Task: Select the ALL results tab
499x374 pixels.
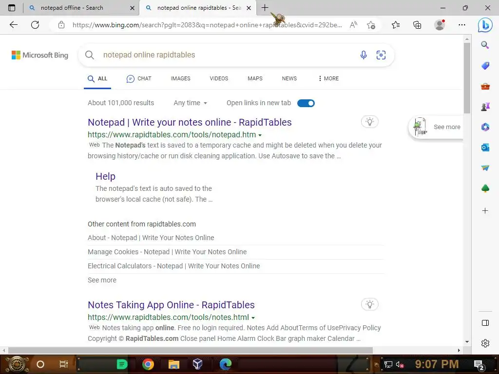Action: 97,78
